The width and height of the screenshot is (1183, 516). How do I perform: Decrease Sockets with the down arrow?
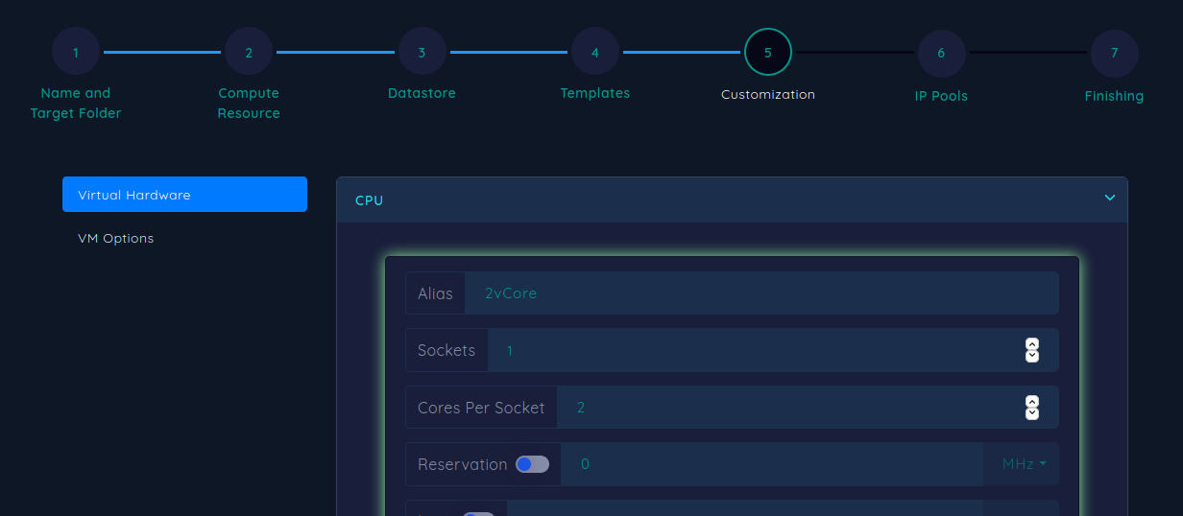pos(1032,356)
